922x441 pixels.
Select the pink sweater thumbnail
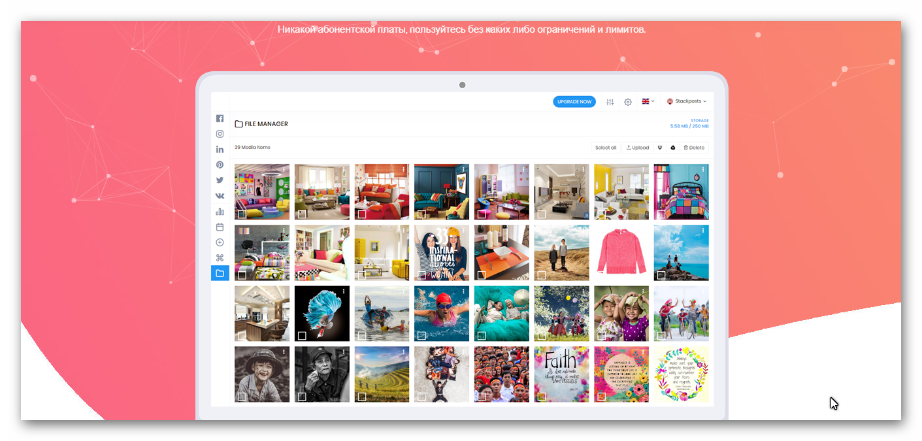[621, 253]
